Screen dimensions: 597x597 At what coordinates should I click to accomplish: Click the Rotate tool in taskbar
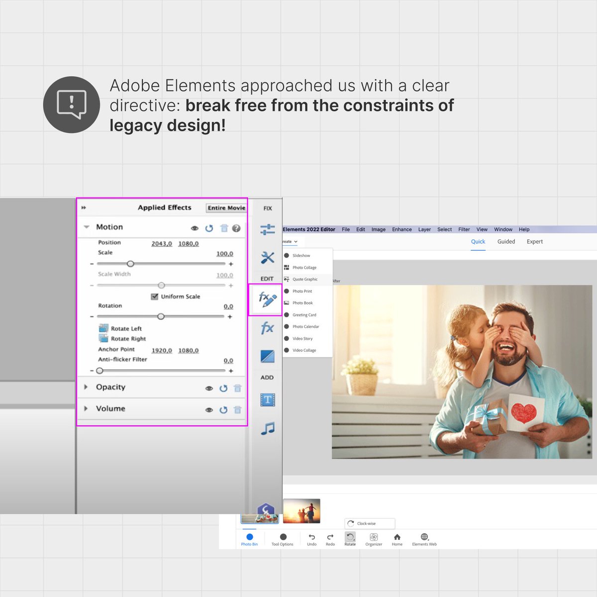(x=350, y=539)
